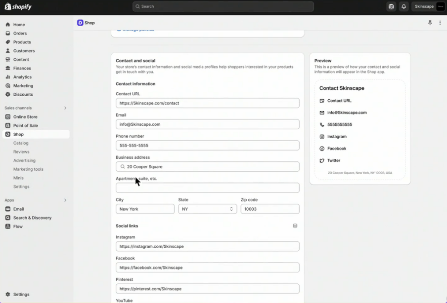Open Settings at the sidebar bottom
The image size is (447, 303).
(x=21, y=295)
